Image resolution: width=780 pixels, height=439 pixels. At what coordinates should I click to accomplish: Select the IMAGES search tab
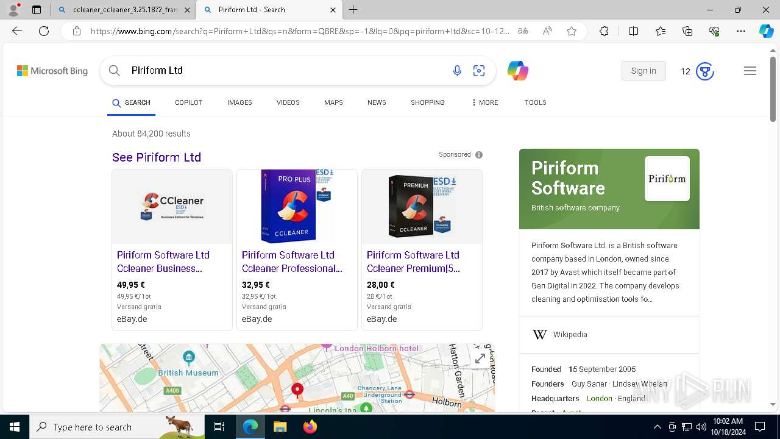coord(239,102)
